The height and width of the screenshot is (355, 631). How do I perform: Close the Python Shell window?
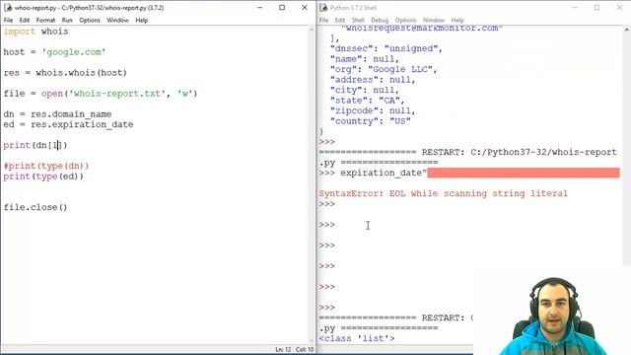[620, 8]
